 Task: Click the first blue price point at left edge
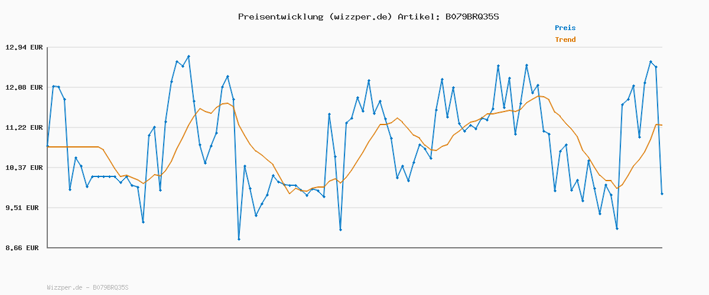tap(47, 146)
